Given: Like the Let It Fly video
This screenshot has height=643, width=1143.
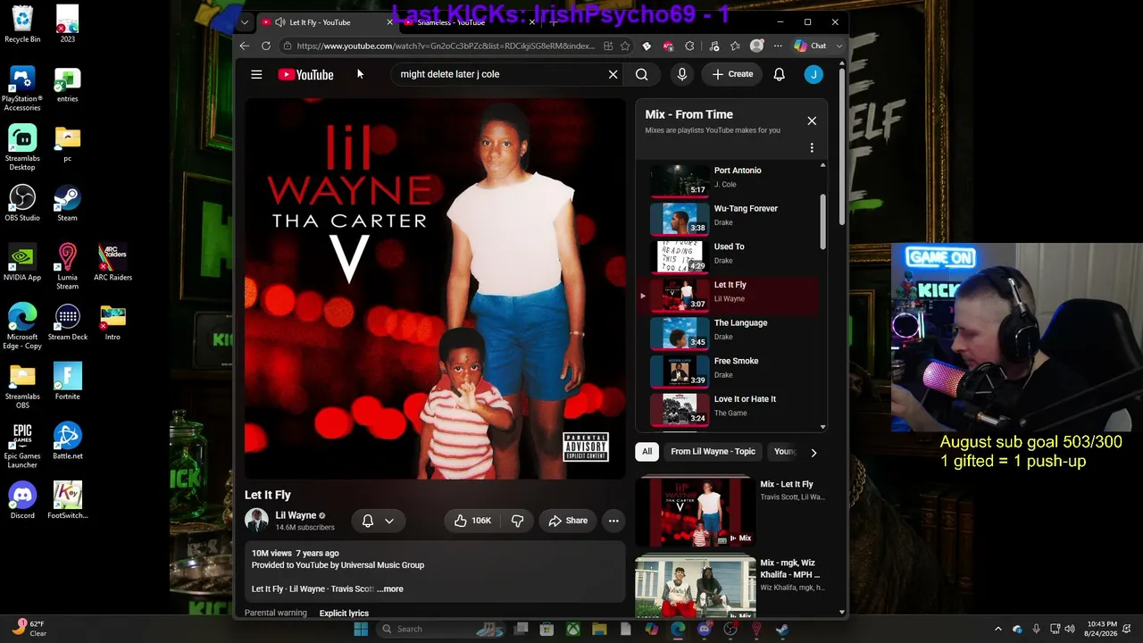Looking at the screenshot, I should 473,521.
